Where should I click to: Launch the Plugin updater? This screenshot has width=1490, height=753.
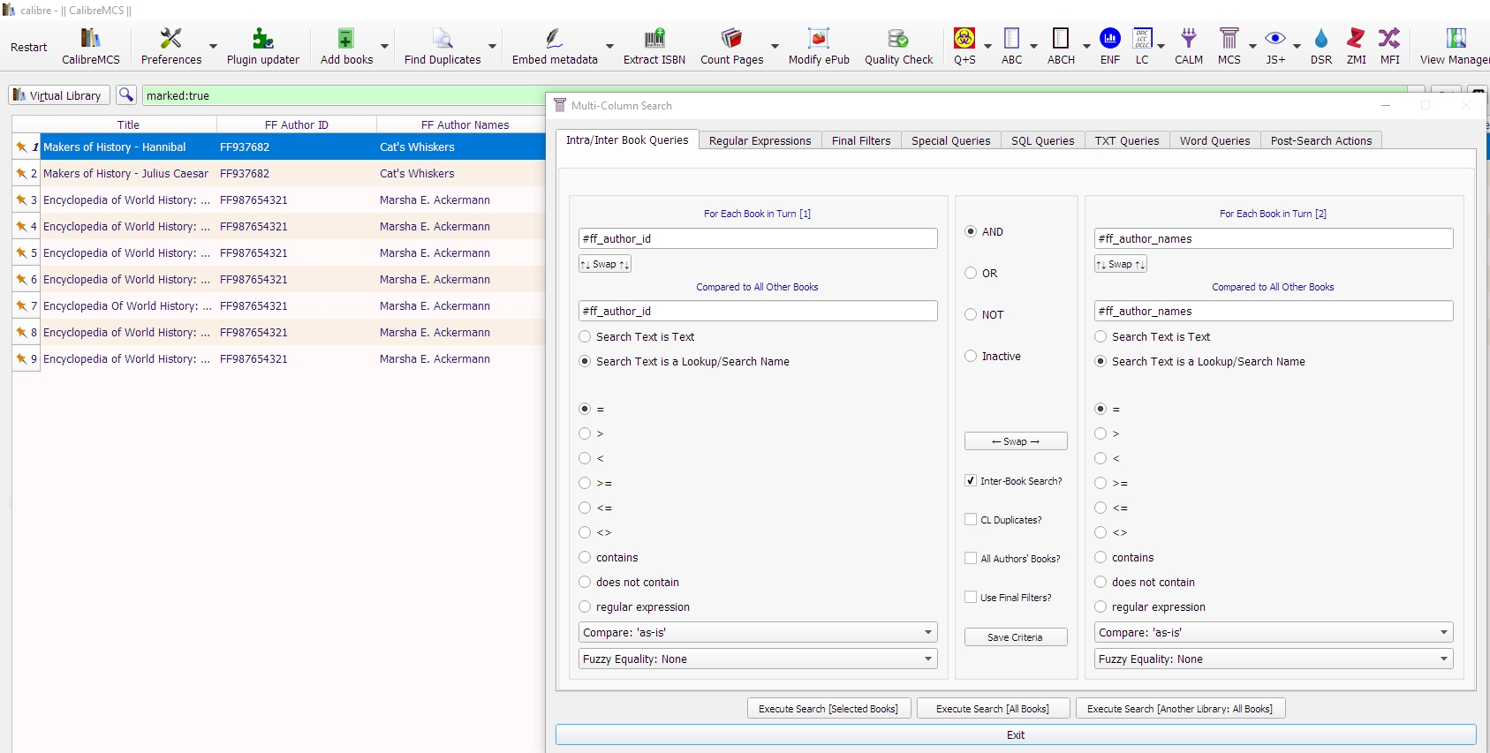[x=262, y=46]
